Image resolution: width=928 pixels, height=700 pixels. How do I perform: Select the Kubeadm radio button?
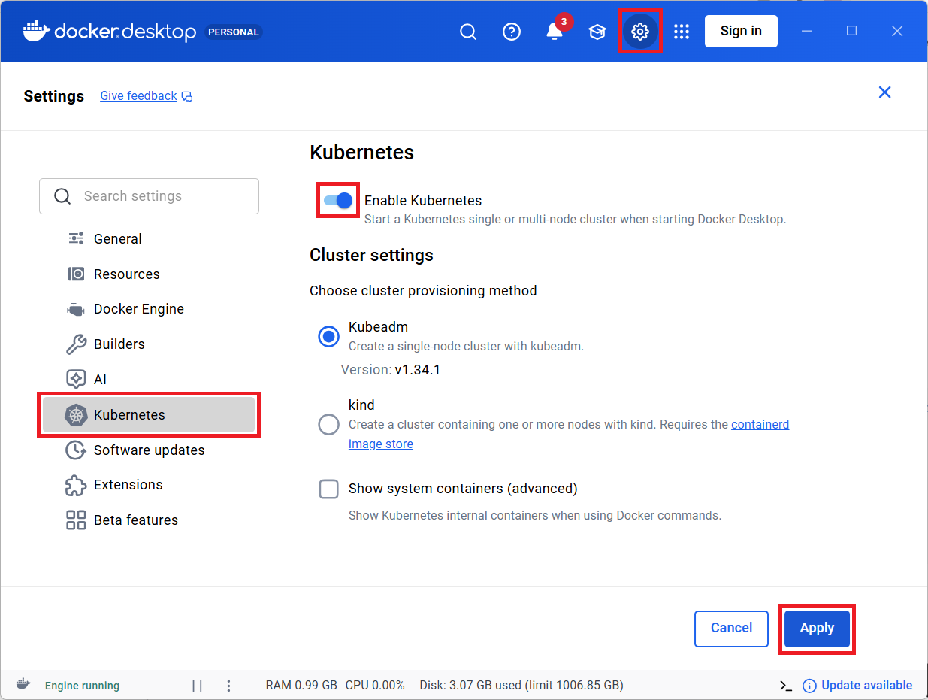[328, 336]
